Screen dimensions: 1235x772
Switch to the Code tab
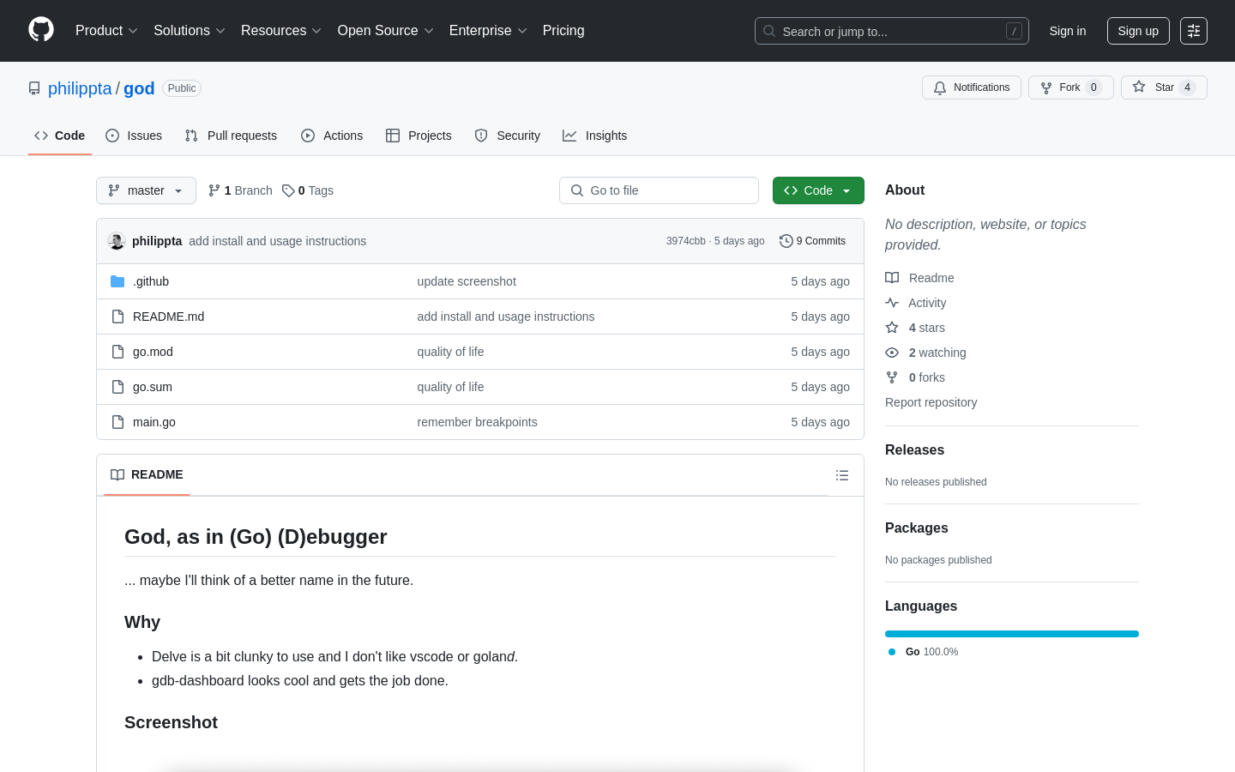[60, 136]
